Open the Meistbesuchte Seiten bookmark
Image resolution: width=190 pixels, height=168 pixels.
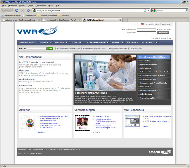[11, 15]
